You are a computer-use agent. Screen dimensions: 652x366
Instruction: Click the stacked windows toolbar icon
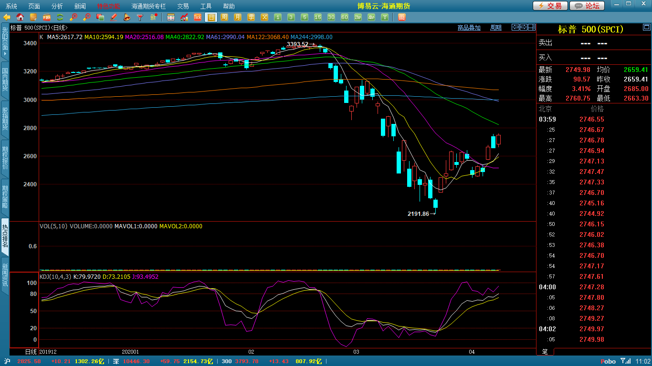click(x=100, y=17)
